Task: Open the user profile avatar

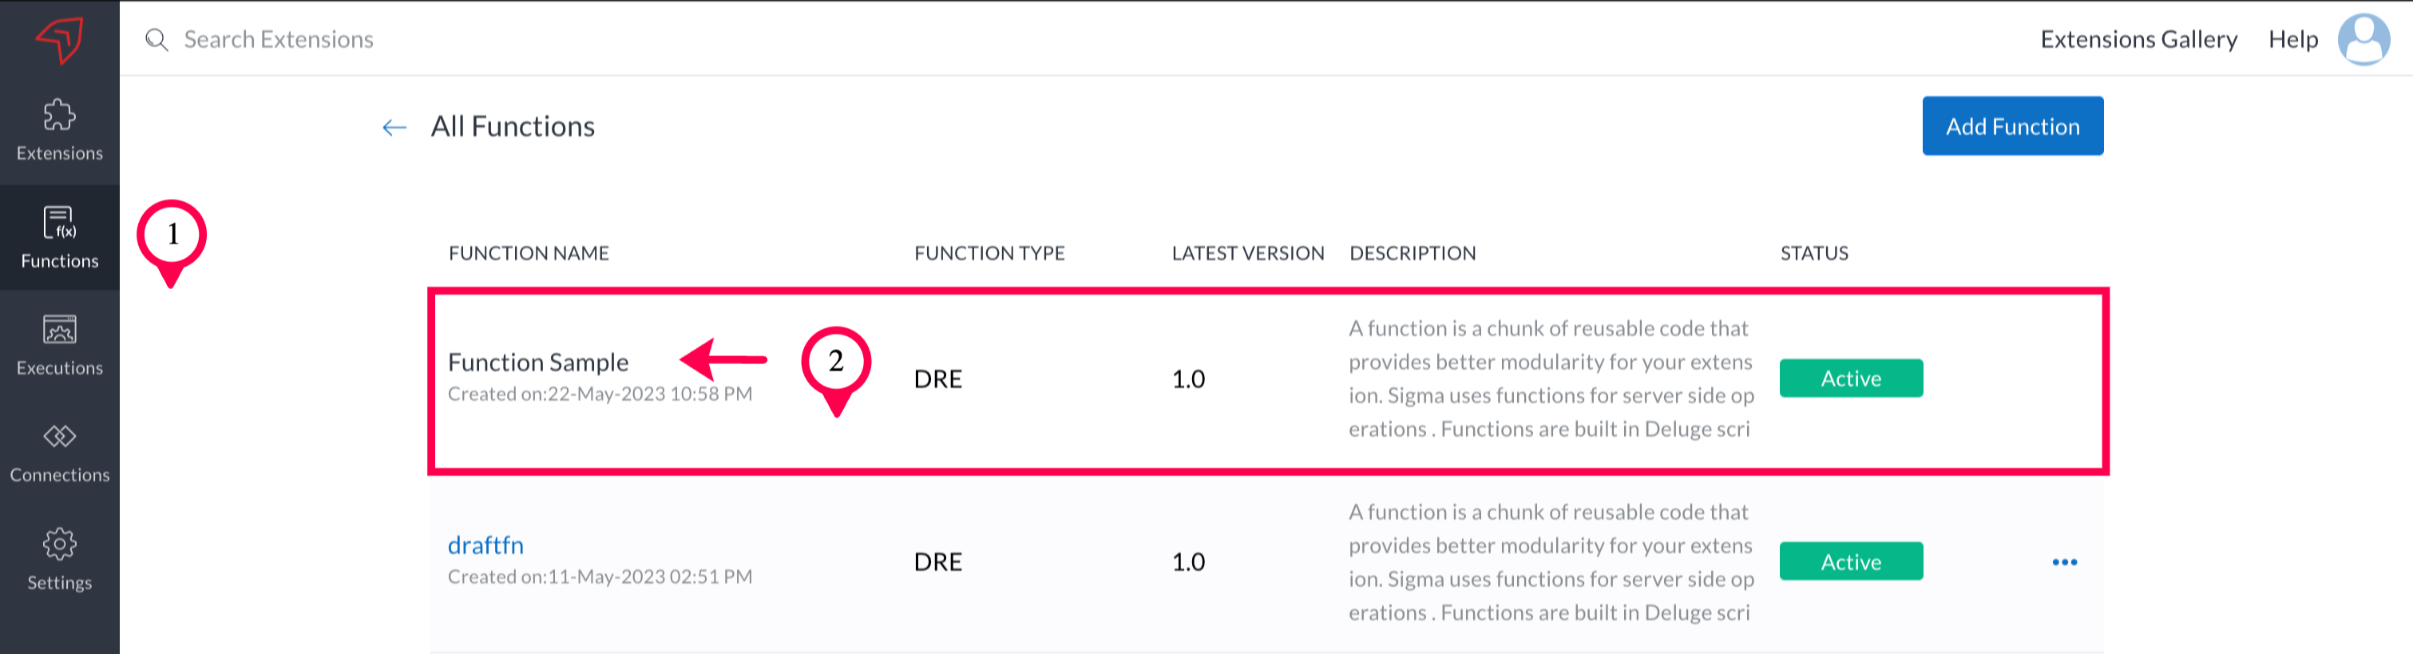Action: (2363, 39)
